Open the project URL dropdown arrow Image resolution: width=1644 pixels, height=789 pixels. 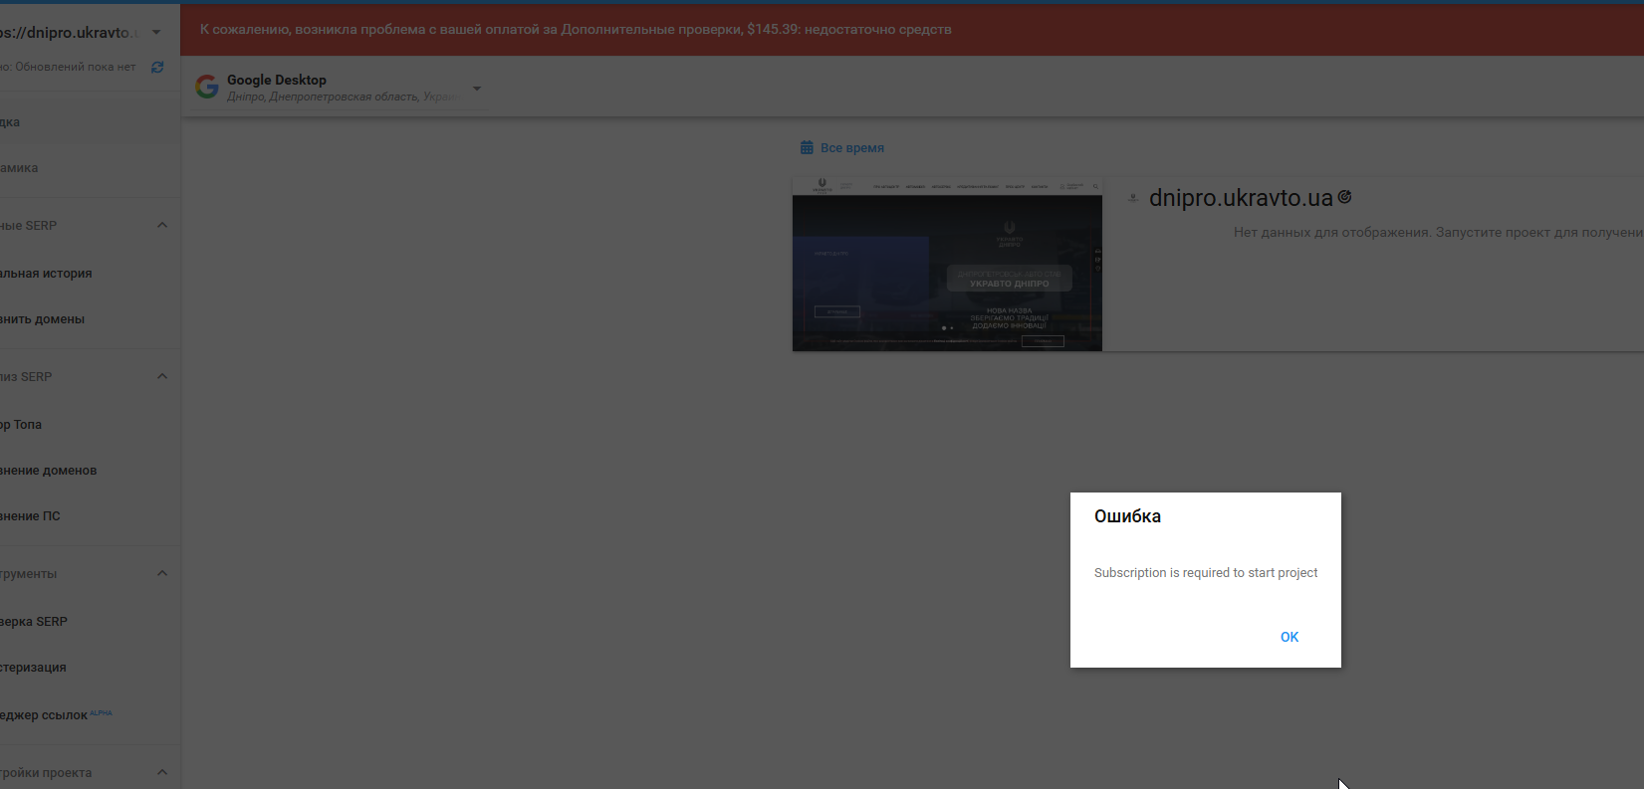click(156, 32)
